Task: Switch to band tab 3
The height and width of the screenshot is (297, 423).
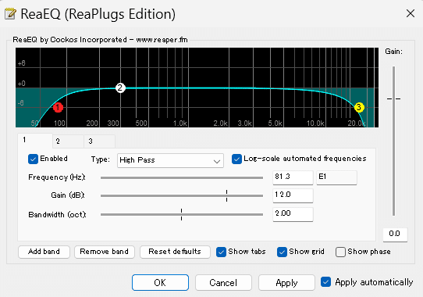Action: pyautogui.click(x=99, y=141)
